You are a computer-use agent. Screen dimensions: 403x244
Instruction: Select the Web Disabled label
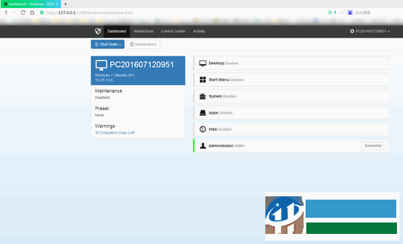tap(220, 129)
